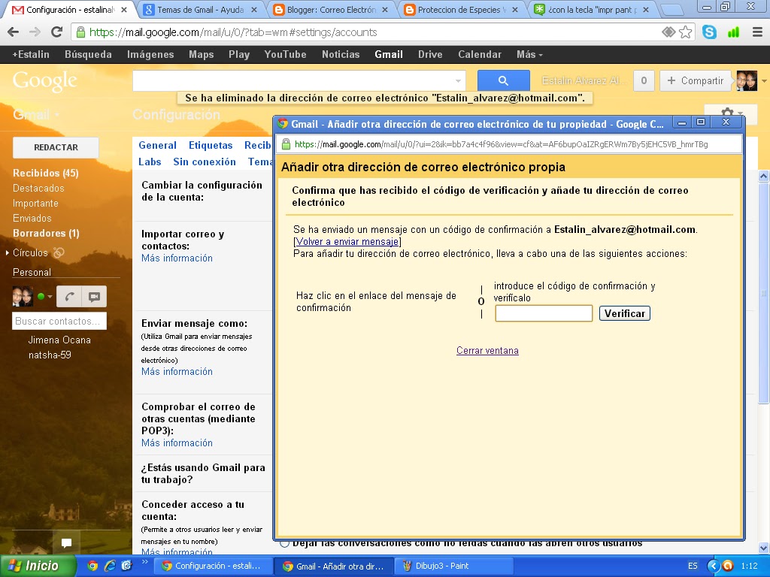Switch to Temas de Gmail tab
This screenshot has width=770, height=577.
pos(200,10)
